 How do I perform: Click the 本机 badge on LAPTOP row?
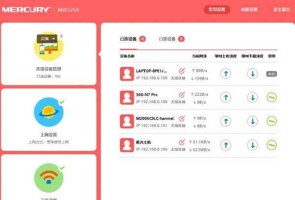[x=271, y=74]
